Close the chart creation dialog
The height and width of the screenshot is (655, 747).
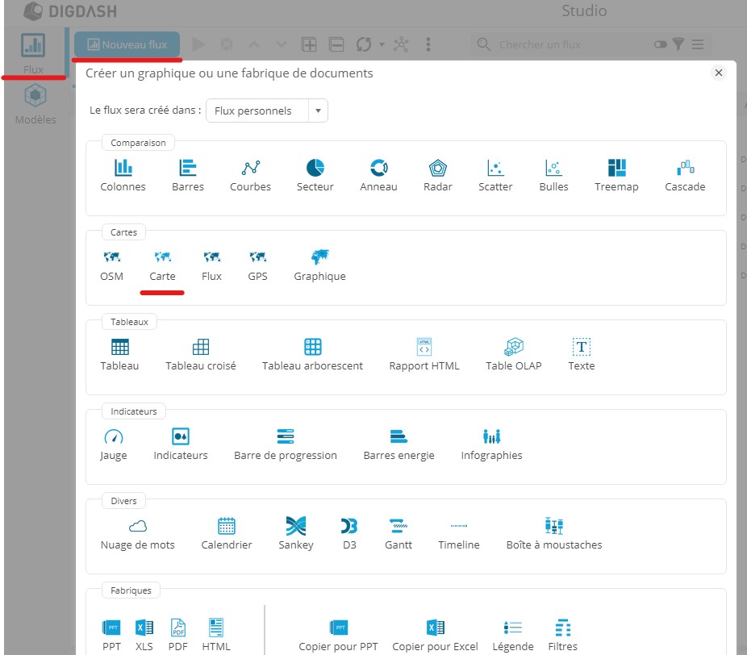click(x=718, y=73)
